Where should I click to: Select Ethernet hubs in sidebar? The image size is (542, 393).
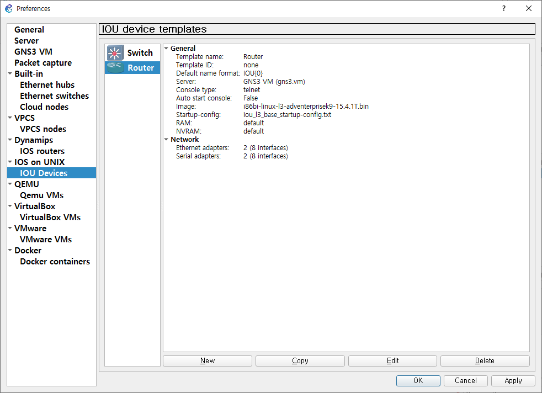pyautogui.click(x=47, y=85)
